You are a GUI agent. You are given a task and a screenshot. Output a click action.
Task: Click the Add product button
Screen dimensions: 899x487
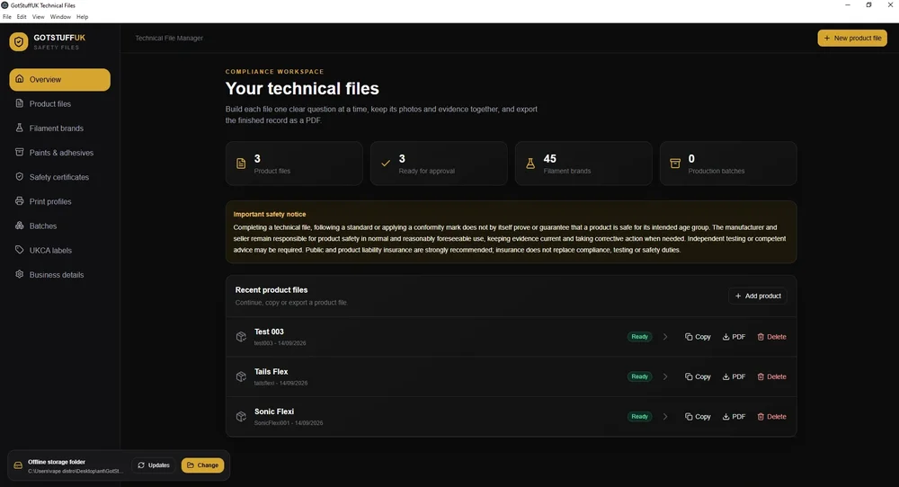coord(758,296)
